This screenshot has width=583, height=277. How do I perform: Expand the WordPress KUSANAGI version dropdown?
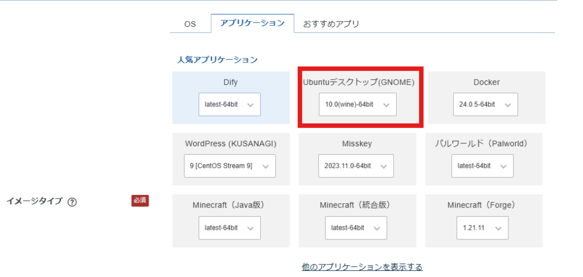(x=229, y=166)
